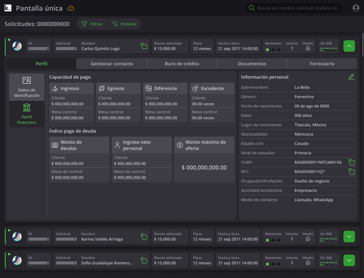Switch to the Perfil tab
Image resolution: width=364 pixels, height=278 pixels.
click(x=42, y=64)
